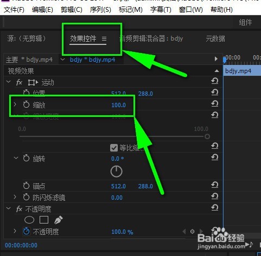Click the 位置 X value 512.0
The height and width of the screenshot is (256, 261).
[118, 94]
